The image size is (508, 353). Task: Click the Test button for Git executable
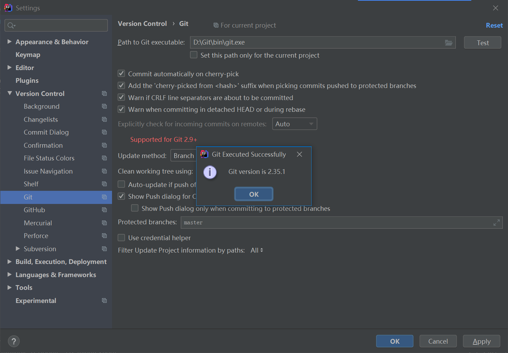click(482, 43)
